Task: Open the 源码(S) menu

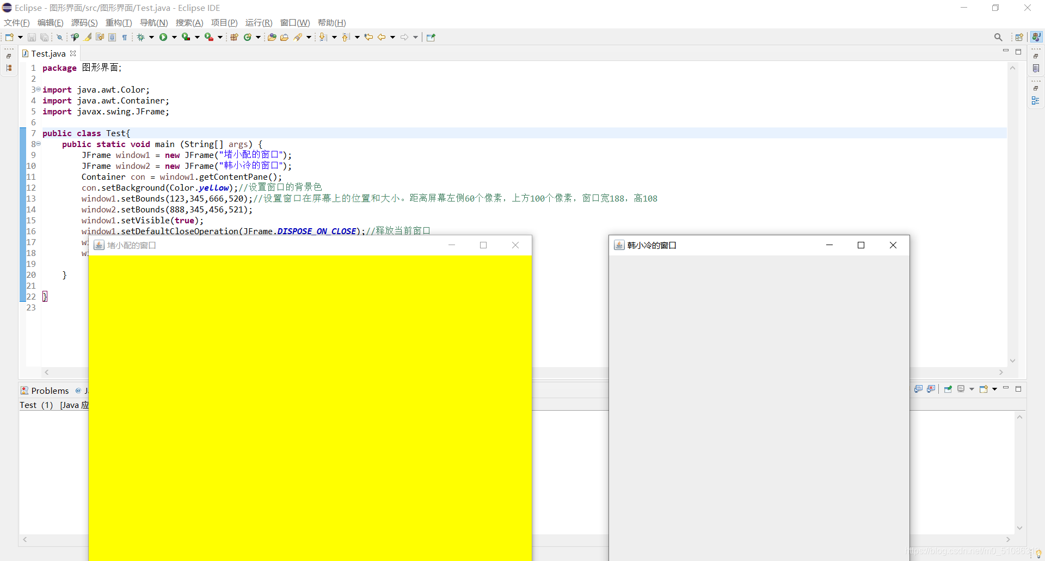Action: click(84, 22)
